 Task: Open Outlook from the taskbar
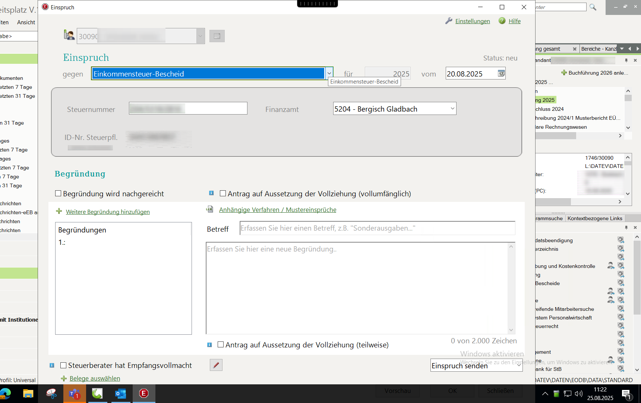click(x=120, y=393)
